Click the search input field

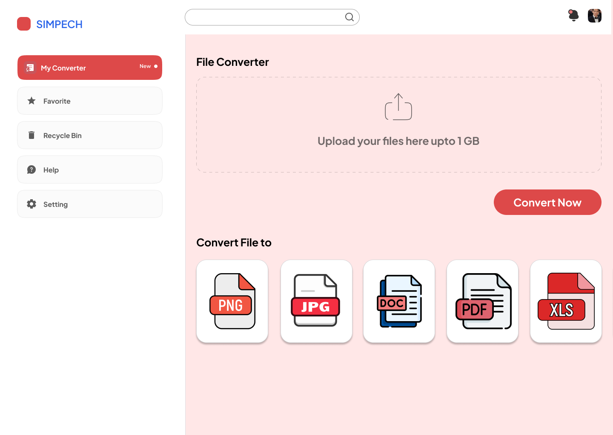264,17
